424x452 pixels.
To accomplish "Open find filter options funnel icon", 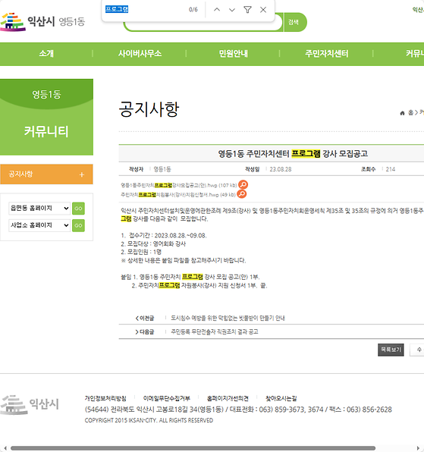I will (x=247, y=10).
